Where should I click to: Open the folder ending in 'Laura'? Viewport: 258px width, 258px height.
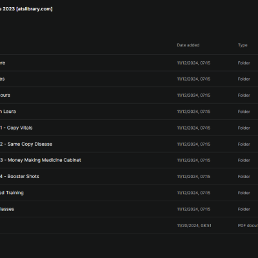(x=8, y=112)
